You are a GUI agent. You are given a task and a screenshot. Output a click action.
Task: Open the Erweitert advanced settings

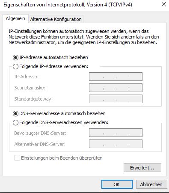tap(142, 168)
